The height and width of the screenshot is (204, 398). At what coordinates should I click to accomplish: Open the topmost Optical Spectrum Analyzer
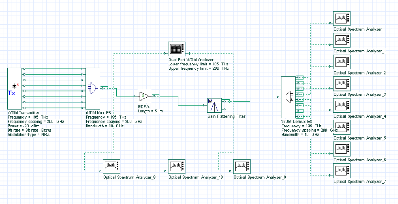(x=342, y=18)
